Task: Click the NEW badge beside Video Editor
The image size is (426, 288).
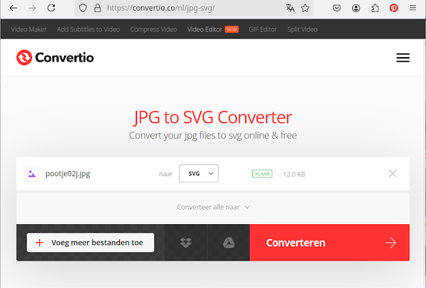Action: [232, 29]
